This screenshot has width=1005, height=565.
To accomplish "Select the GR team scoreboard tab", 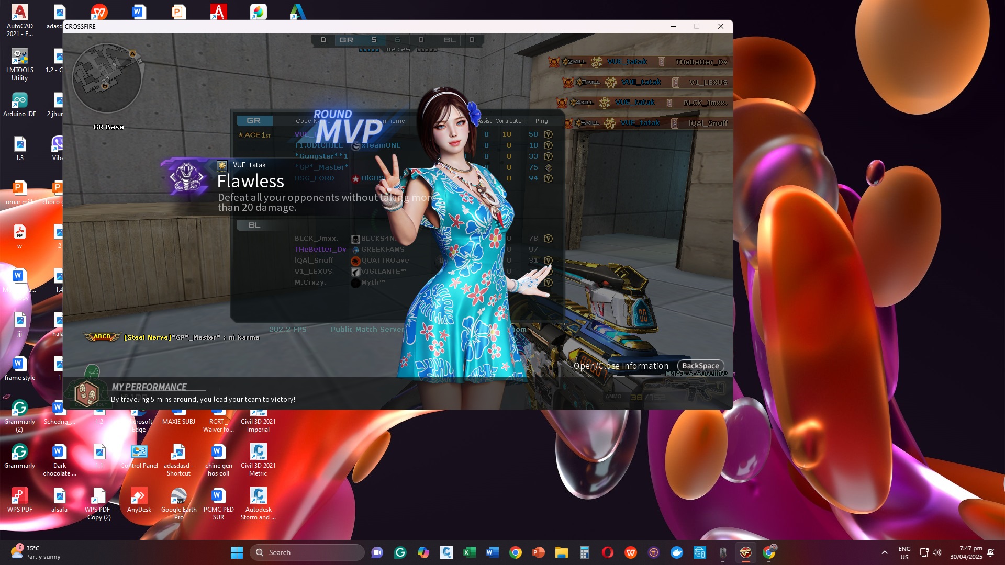I will click(254, 121).
